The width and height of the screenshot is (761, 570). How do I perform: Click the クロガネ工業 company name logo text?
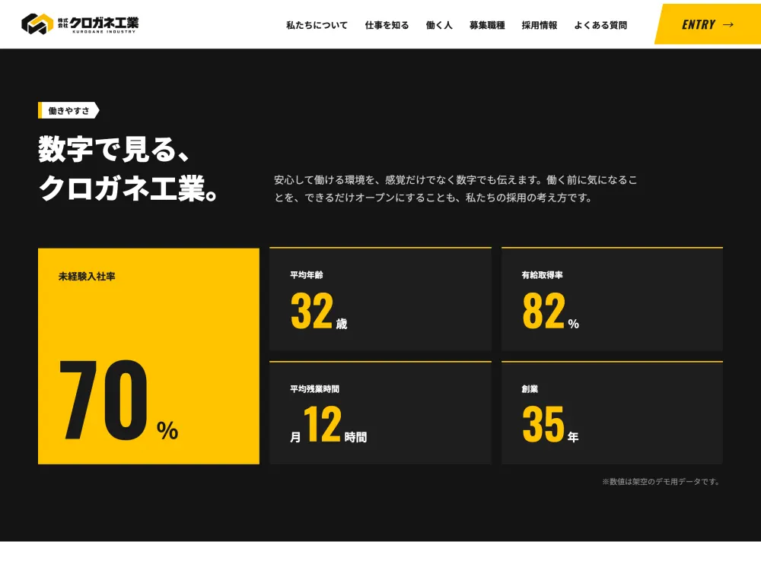click(98, 24)
